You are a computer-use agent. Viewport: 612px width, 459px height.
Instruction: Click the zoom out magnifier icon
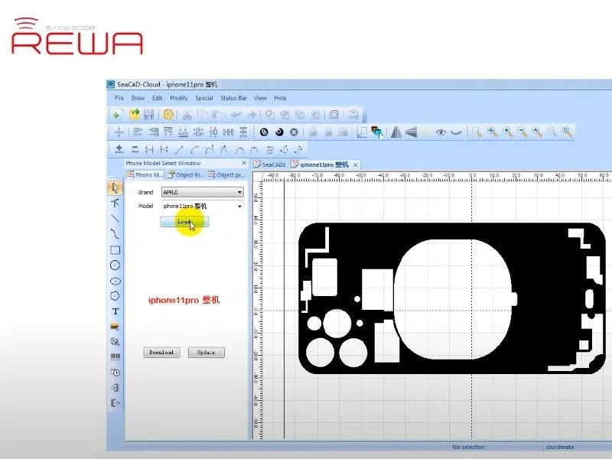point(522,132)
